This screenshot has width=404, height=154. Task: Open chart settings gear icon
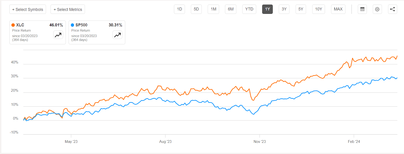[377, 9]
